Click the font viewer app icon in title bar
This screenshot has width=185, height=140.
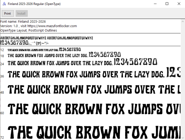coord(4,4)
